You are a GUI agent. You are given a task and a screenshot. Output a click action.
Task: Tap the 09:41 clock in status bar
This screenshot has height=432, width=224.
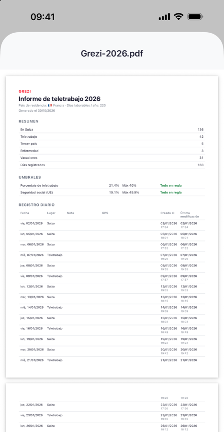43,17
